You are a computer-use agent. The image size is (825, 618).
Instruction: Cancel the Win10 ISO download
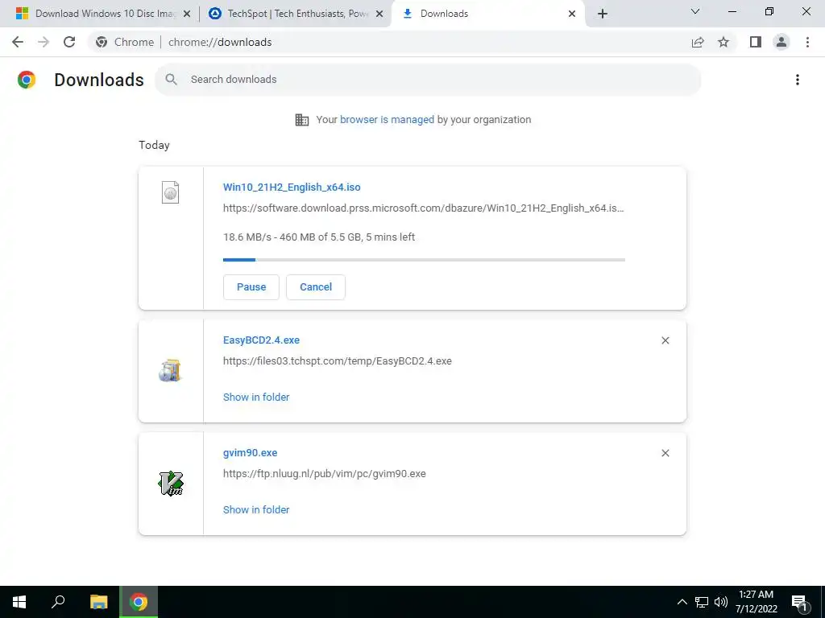tap(316, 287)
